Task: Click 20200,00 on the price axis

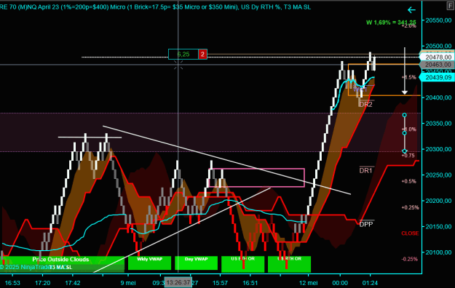Action: click(438, 201)
